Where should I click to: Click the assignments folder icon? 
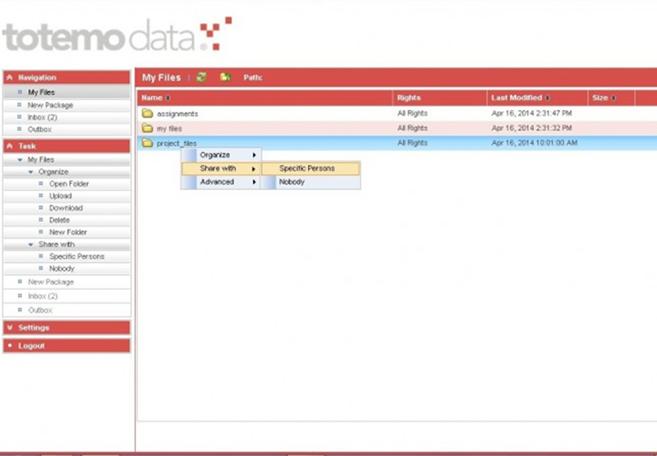coord(148,113)
